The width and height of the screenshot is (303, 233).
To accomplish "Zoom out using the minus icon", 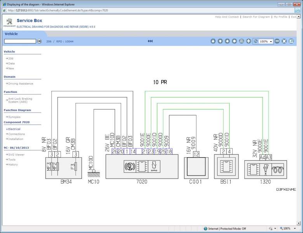I will (x=277, y=41).
